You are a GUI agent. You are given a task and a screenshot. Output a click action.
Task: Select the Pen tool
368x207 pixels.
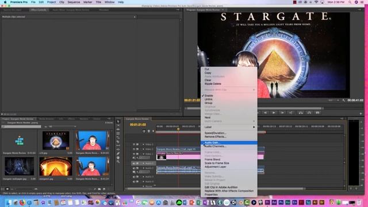118,154
